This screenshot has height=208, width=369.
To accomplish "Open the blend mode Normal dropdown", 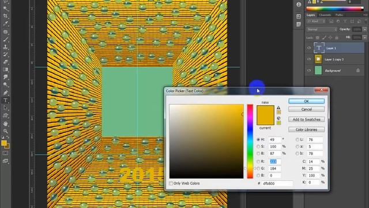I will (x=322, y=29).
